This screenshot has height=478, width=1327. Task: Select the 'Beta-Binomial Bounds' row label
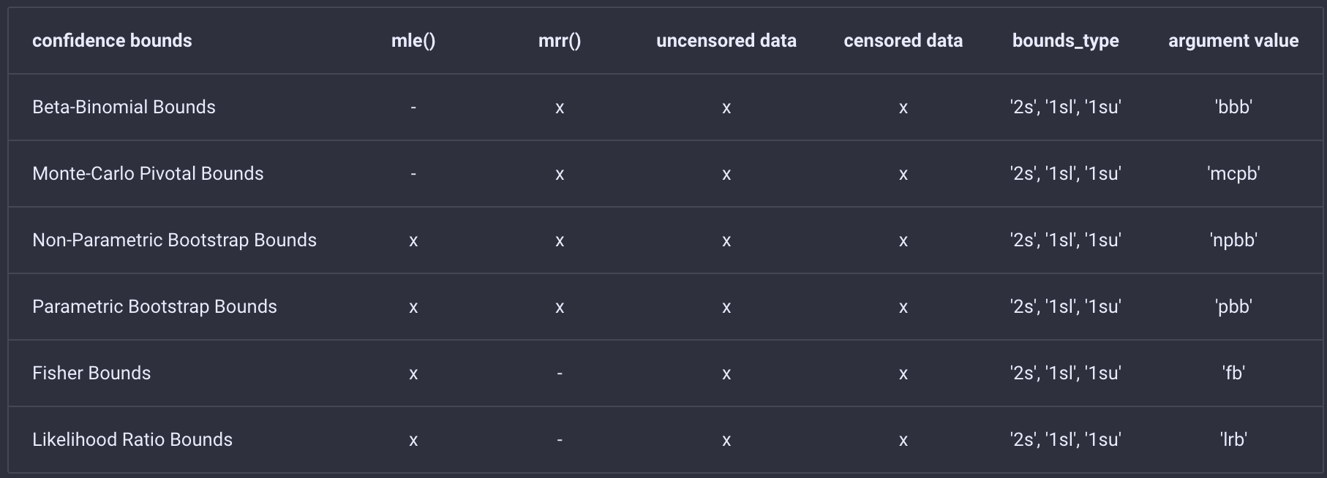pyautogui.click(x=124, y=107)
